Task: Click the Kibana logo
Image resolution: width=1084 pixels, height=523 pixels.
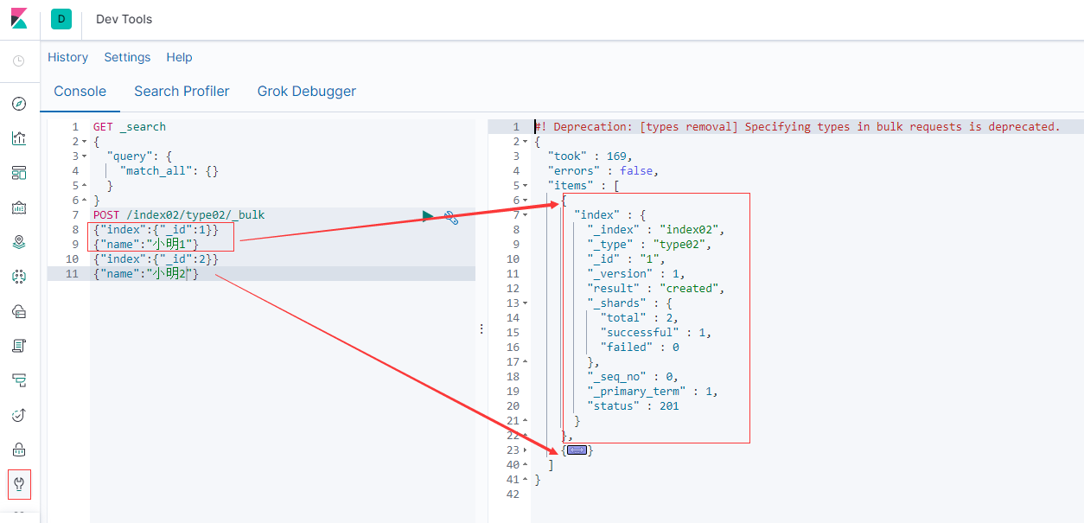Action: pos(19,19)
